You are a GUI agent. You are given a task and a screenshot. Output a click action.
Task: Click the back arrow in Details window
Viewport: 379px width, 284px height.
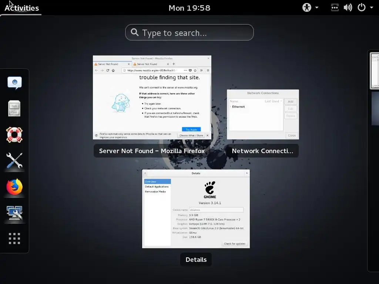click(145, 173)
